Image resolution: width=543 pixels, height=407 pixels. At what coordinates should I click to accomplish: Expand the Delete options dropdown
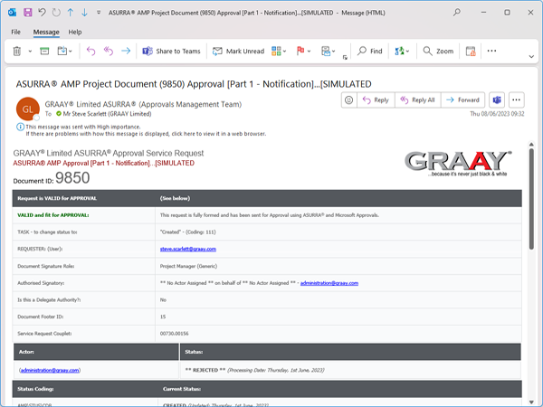(30, 52)
